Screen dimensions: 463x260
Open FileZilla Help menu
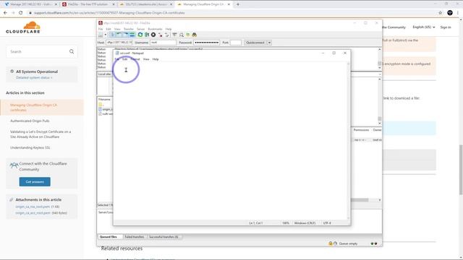point(169,29)
